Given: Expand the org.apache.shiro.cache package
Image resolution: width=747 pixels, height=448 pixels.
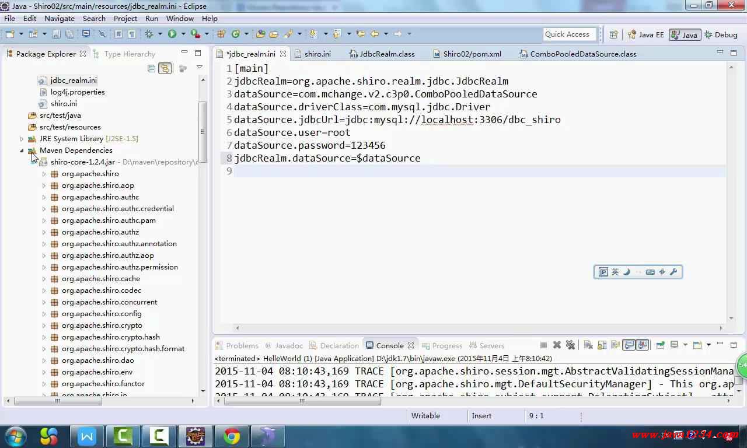Looking at the screenshot, I should point(44,279).
